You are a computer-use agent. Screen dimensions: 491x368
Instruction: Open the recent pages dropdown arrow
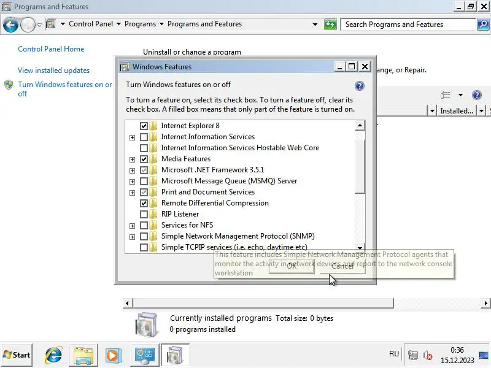[39, 25]
